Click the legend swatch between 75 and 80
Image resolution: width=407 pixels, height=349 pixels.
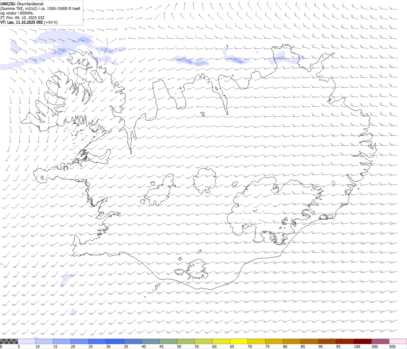pyautogui.click(x=274, y=342)
